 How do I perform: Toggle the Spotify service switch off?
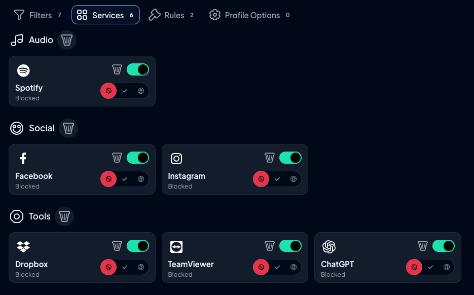pyautogui.click(x=138, y=69)
